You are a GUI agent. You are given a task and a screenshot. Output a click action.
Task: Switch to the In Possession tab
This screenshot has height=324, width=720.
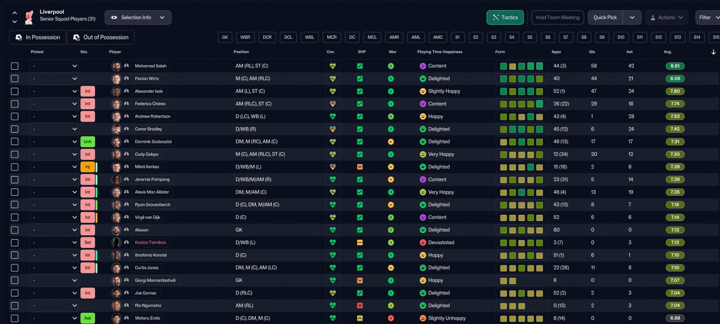tap(38, 37)
